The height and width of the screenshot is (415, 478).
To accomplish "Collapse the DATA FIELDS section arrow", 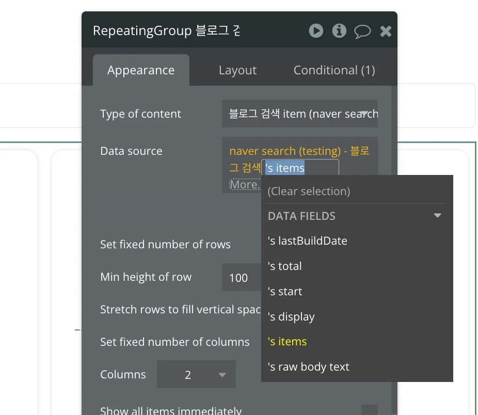I will tap(438, 216).
